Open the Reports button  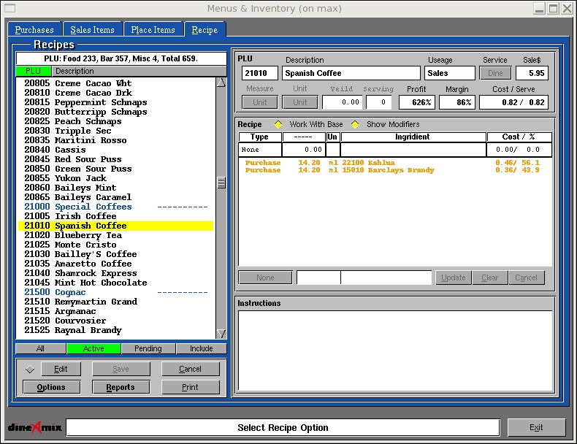click(121, 387)
